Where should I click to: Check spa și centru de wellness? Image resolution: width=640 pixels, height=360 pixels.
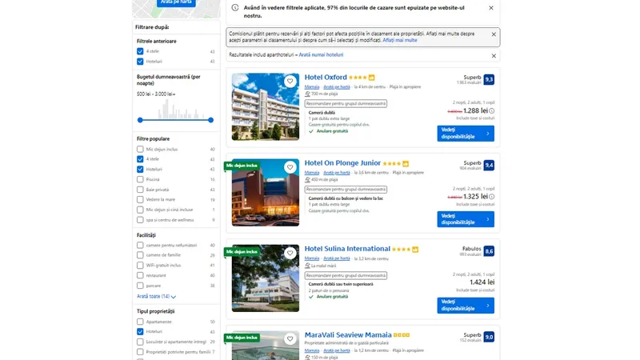[140, 220]
